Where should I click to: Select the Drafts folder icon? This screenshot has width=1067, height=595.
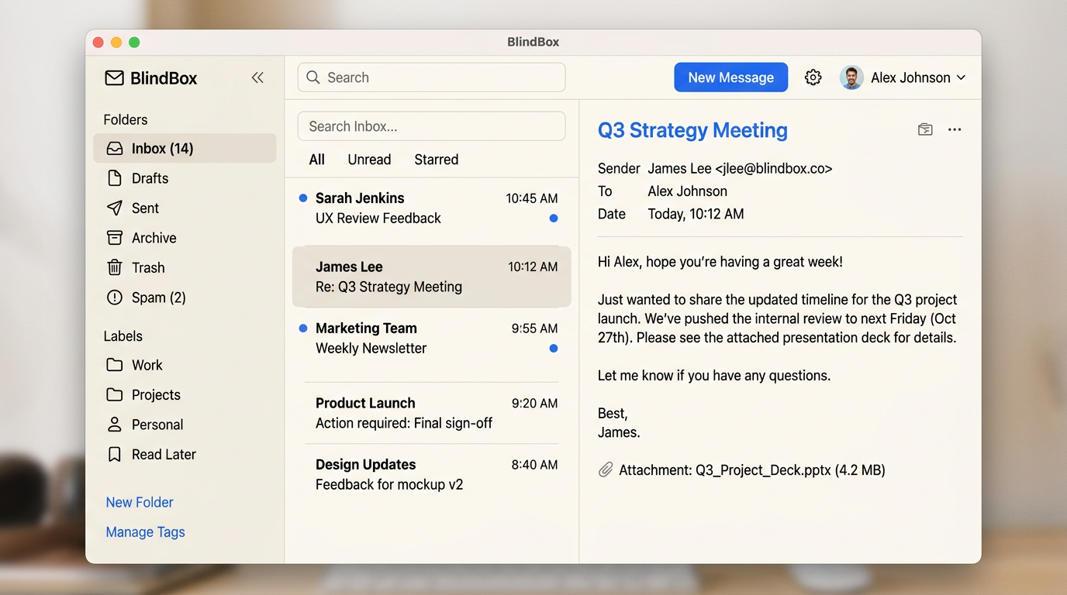point(115,178)
